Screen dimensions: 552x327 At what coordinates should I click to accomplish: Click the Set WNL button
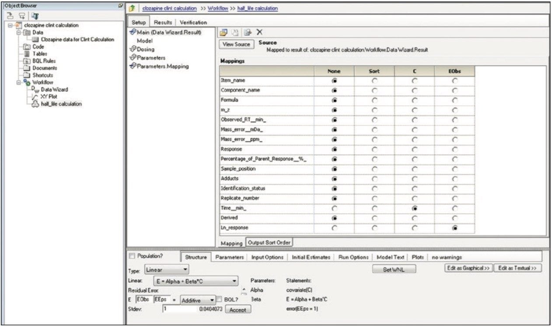click(394, 270)
